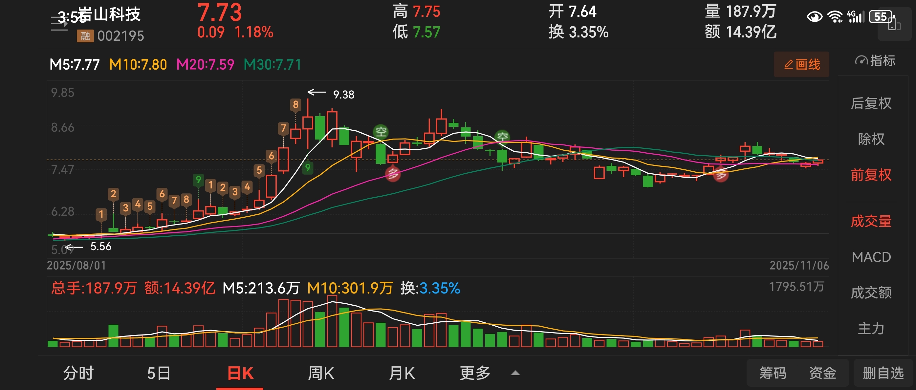Viewport: 916px width, 390px height.
Task: Open the 指标 indicator gauge icon
Action: click(861, 61)
